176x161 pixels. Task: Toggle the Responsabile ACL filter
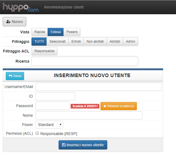coord(44,51)
